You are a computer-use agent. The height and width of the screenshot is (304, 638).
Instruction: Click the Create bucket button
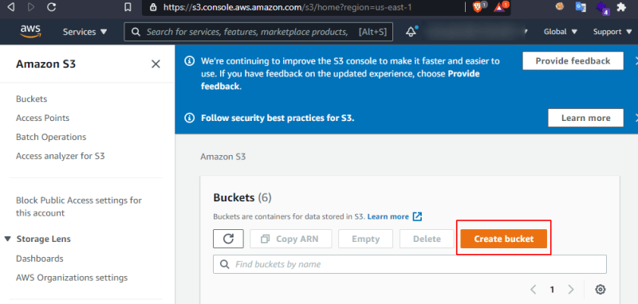[504, 239]
